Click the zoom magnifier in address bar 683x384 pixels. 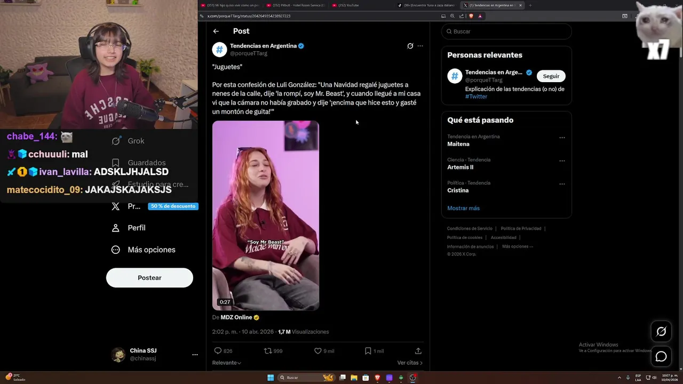452,16
